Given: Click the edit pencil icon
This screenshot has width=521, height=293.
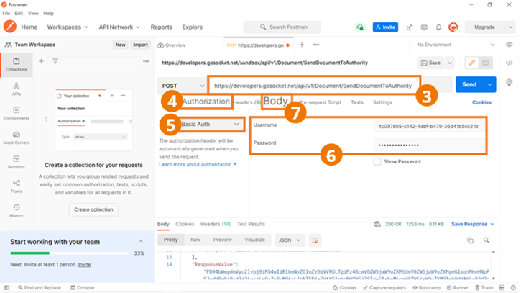Looking at the screenshot, I should click(x=472, y=63).
